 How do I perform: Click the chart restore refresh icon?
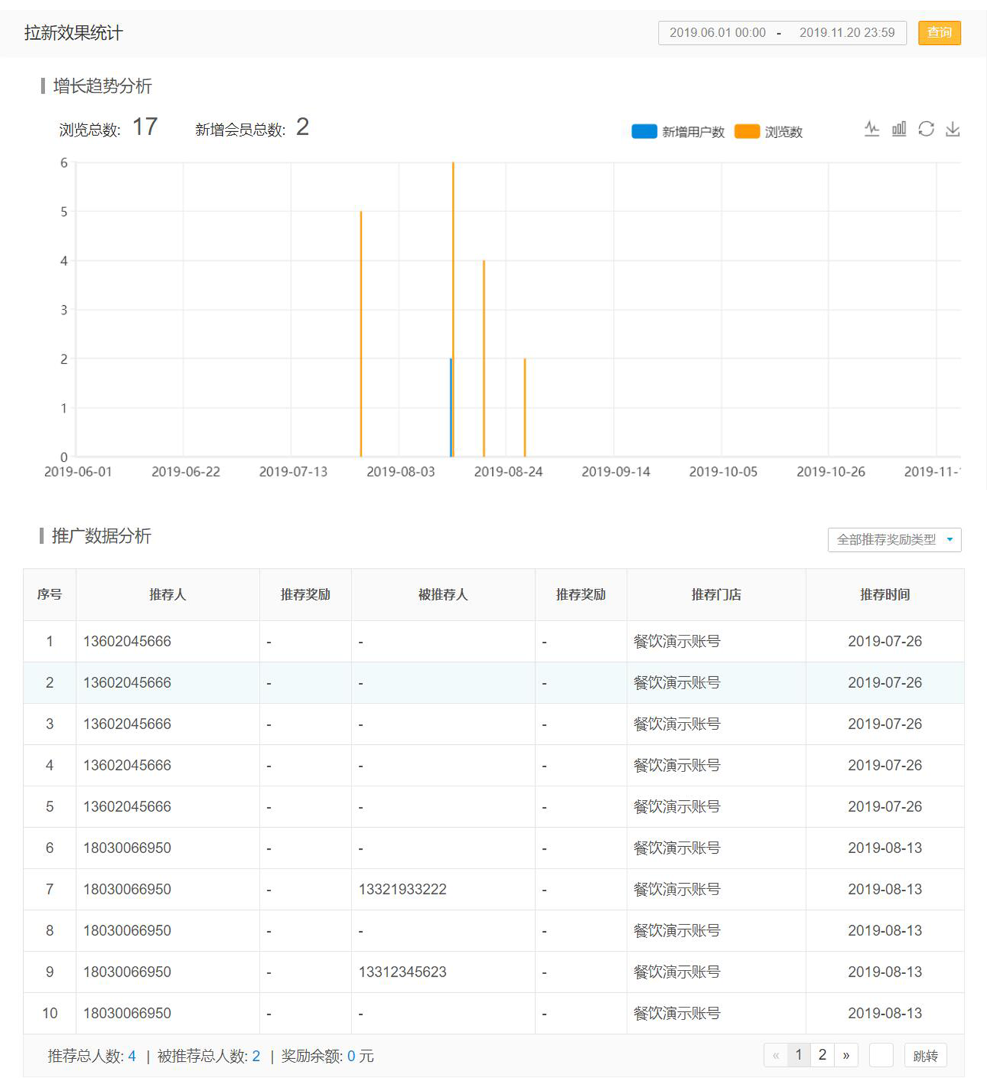coord(926,128)
